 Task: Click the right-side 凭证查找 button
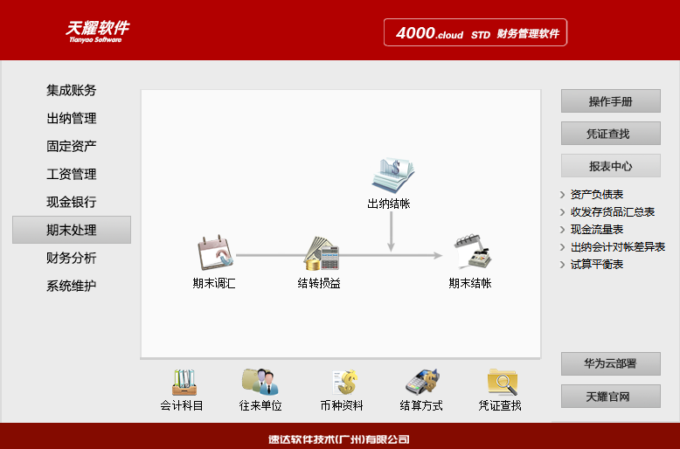611,134
